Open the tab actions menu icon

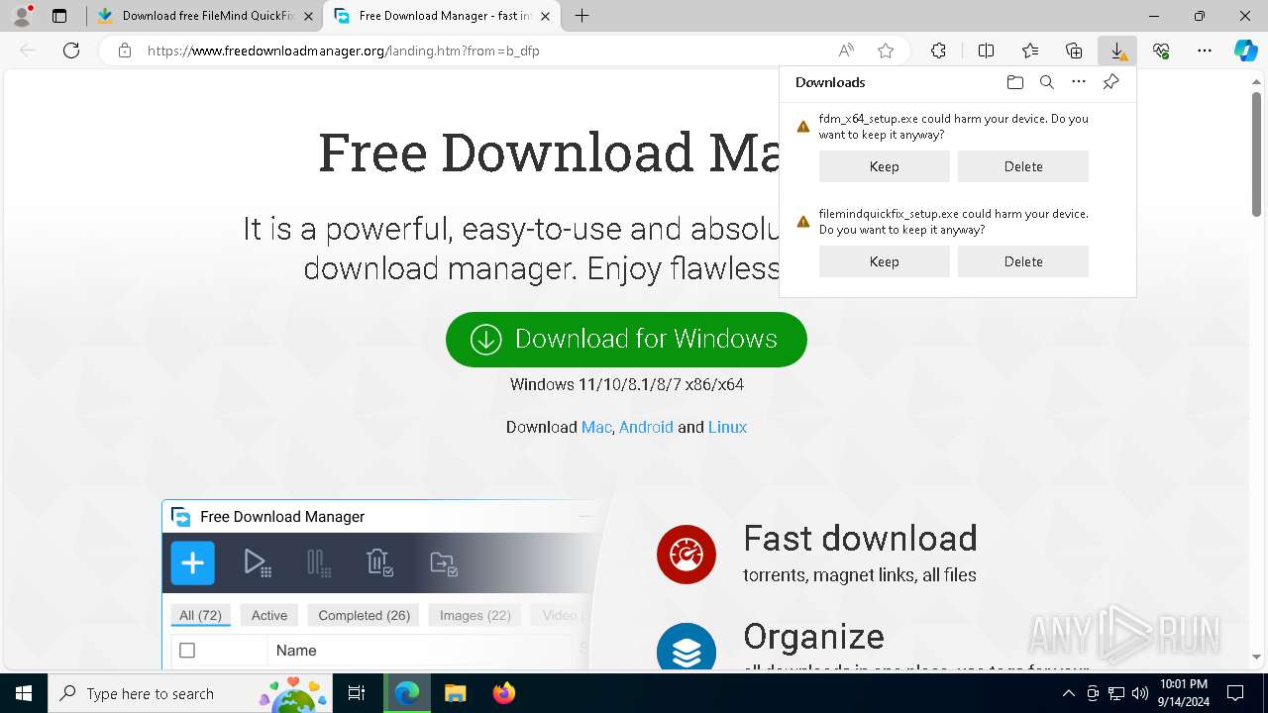point(59,16)
